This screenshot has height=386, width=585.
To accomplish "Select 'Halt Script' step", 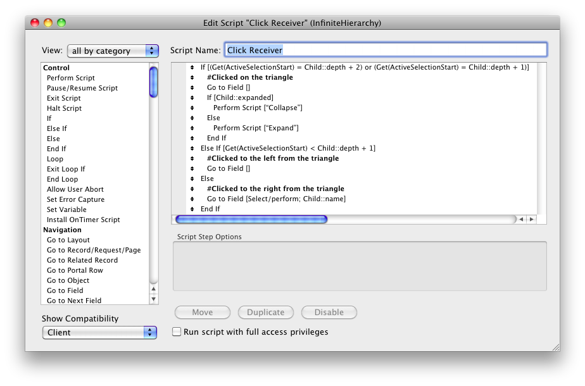I will 64,108.
